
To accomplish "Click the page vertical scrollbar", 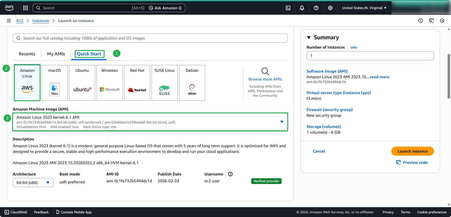I will (x=449, y=76).
